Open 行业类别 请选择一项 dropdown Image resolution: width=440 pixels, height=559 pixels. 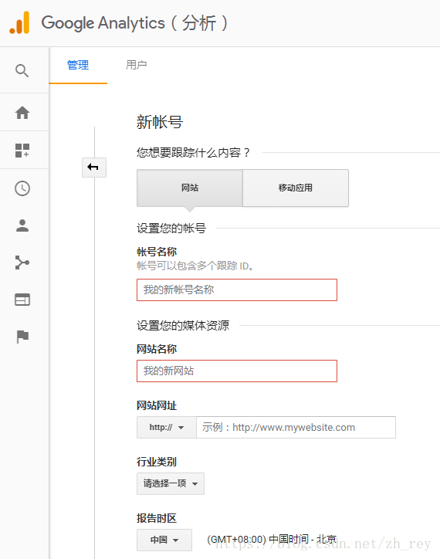[171, 483]
